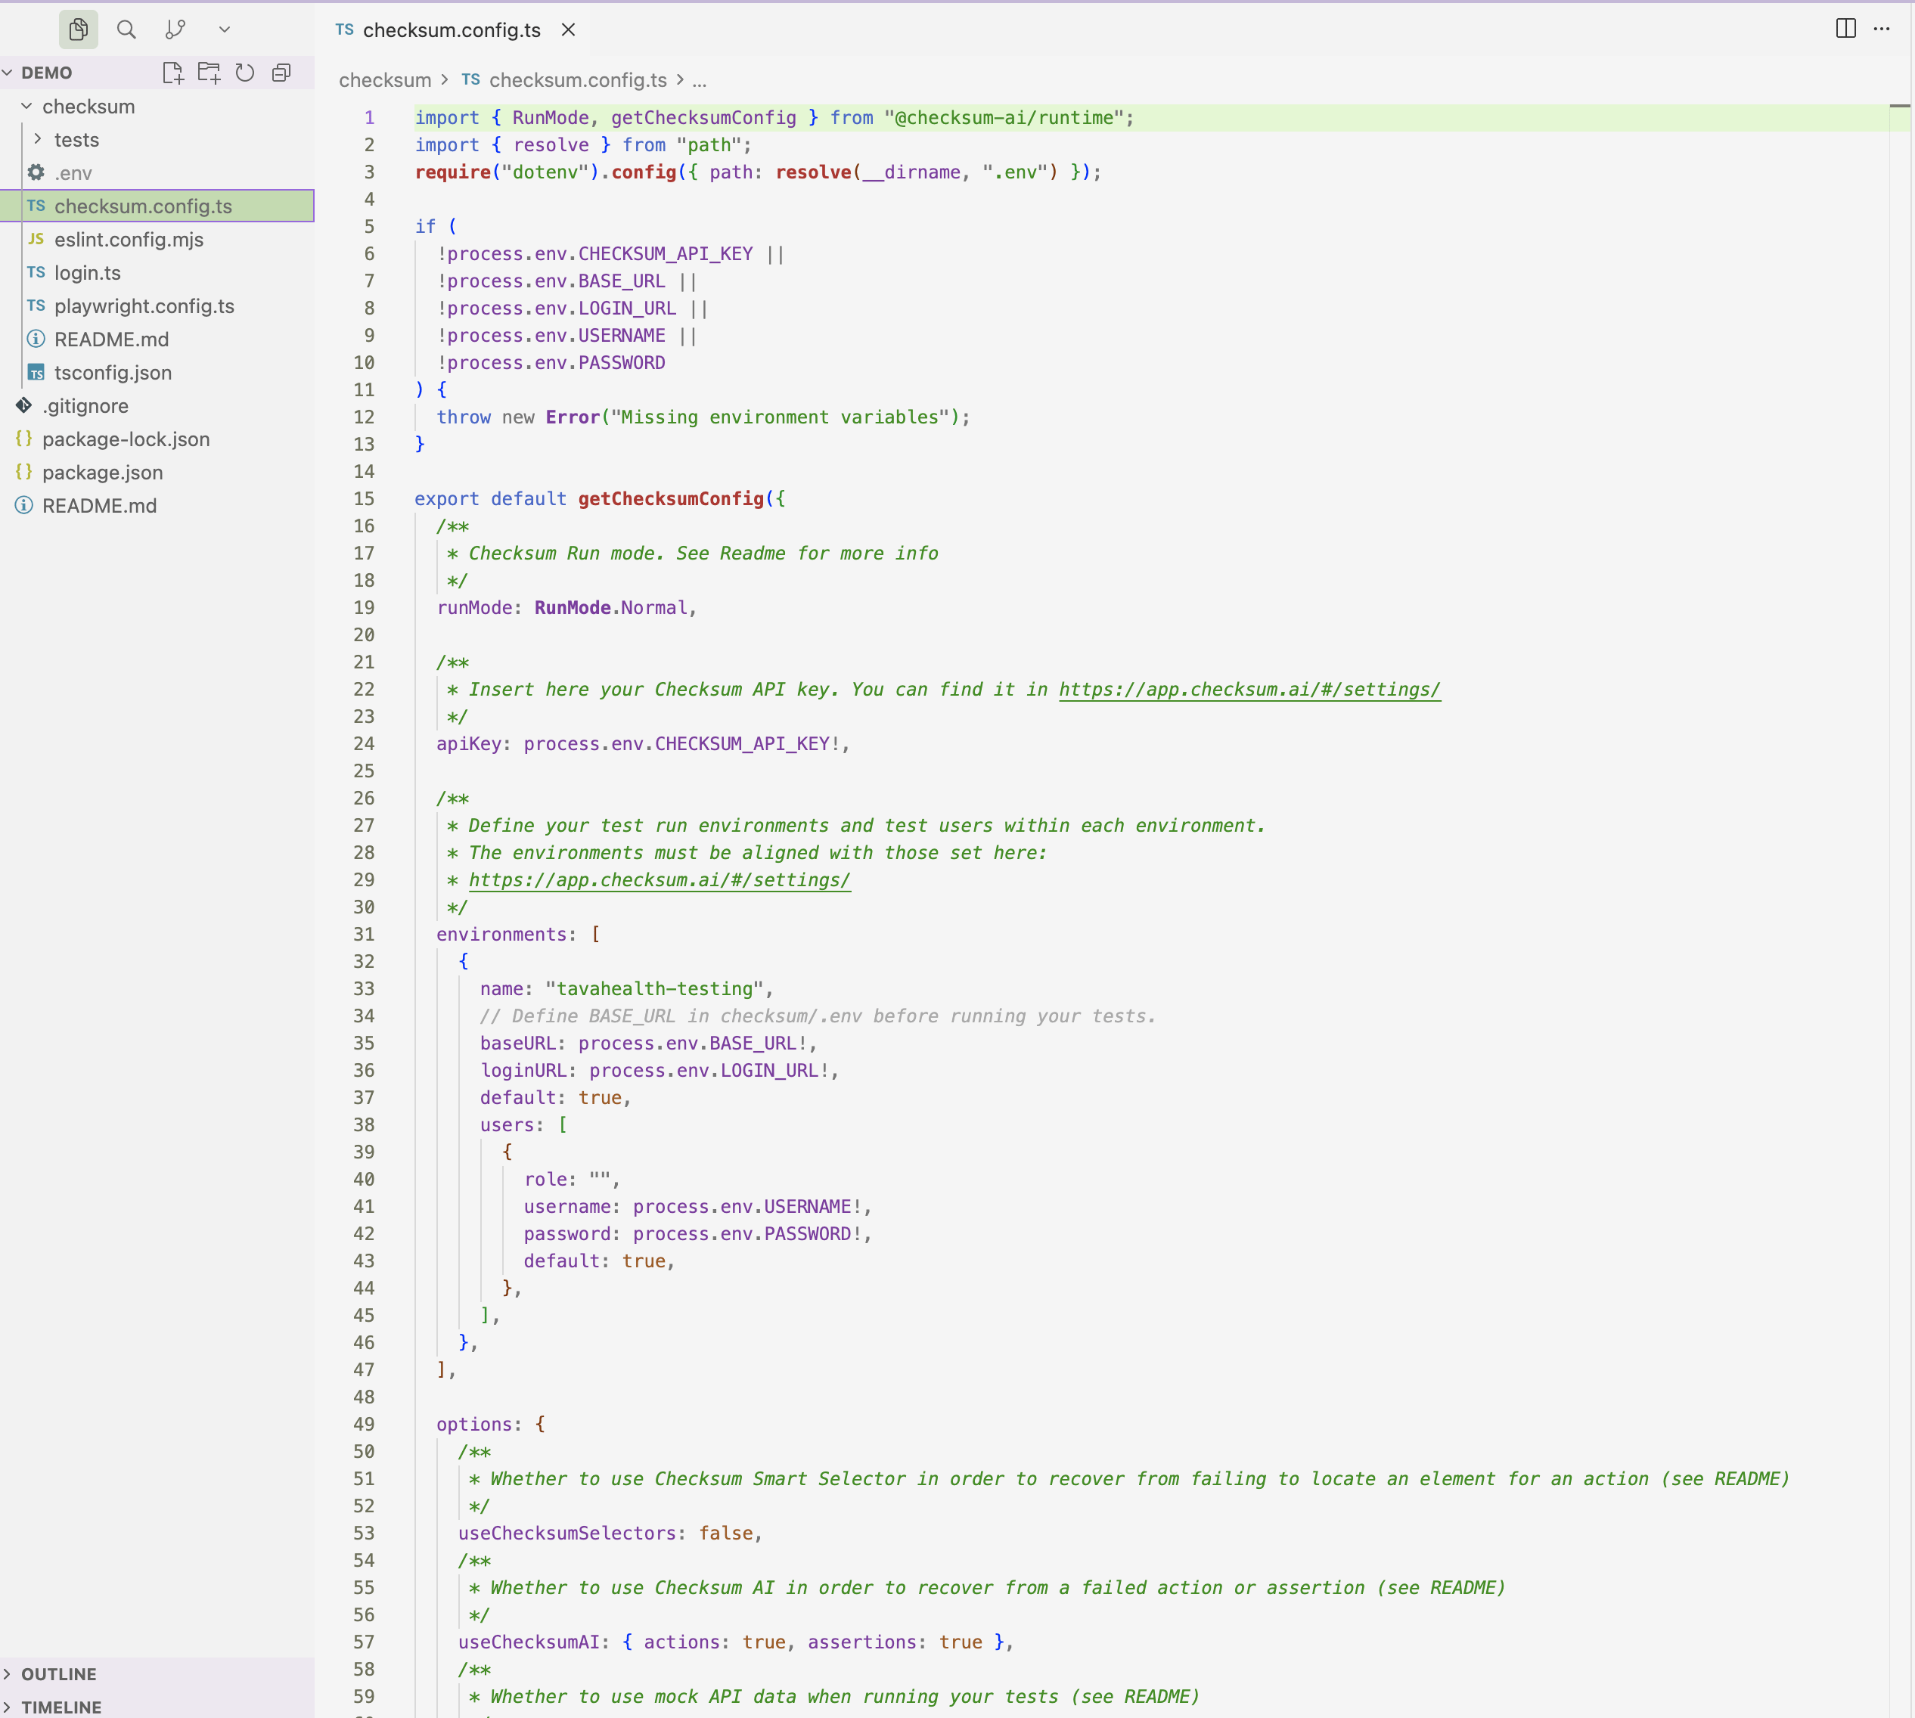Screen dimensions: 1915x1718
Task: Click the gear icon beside .env
Action: click(x=36, y=172)
